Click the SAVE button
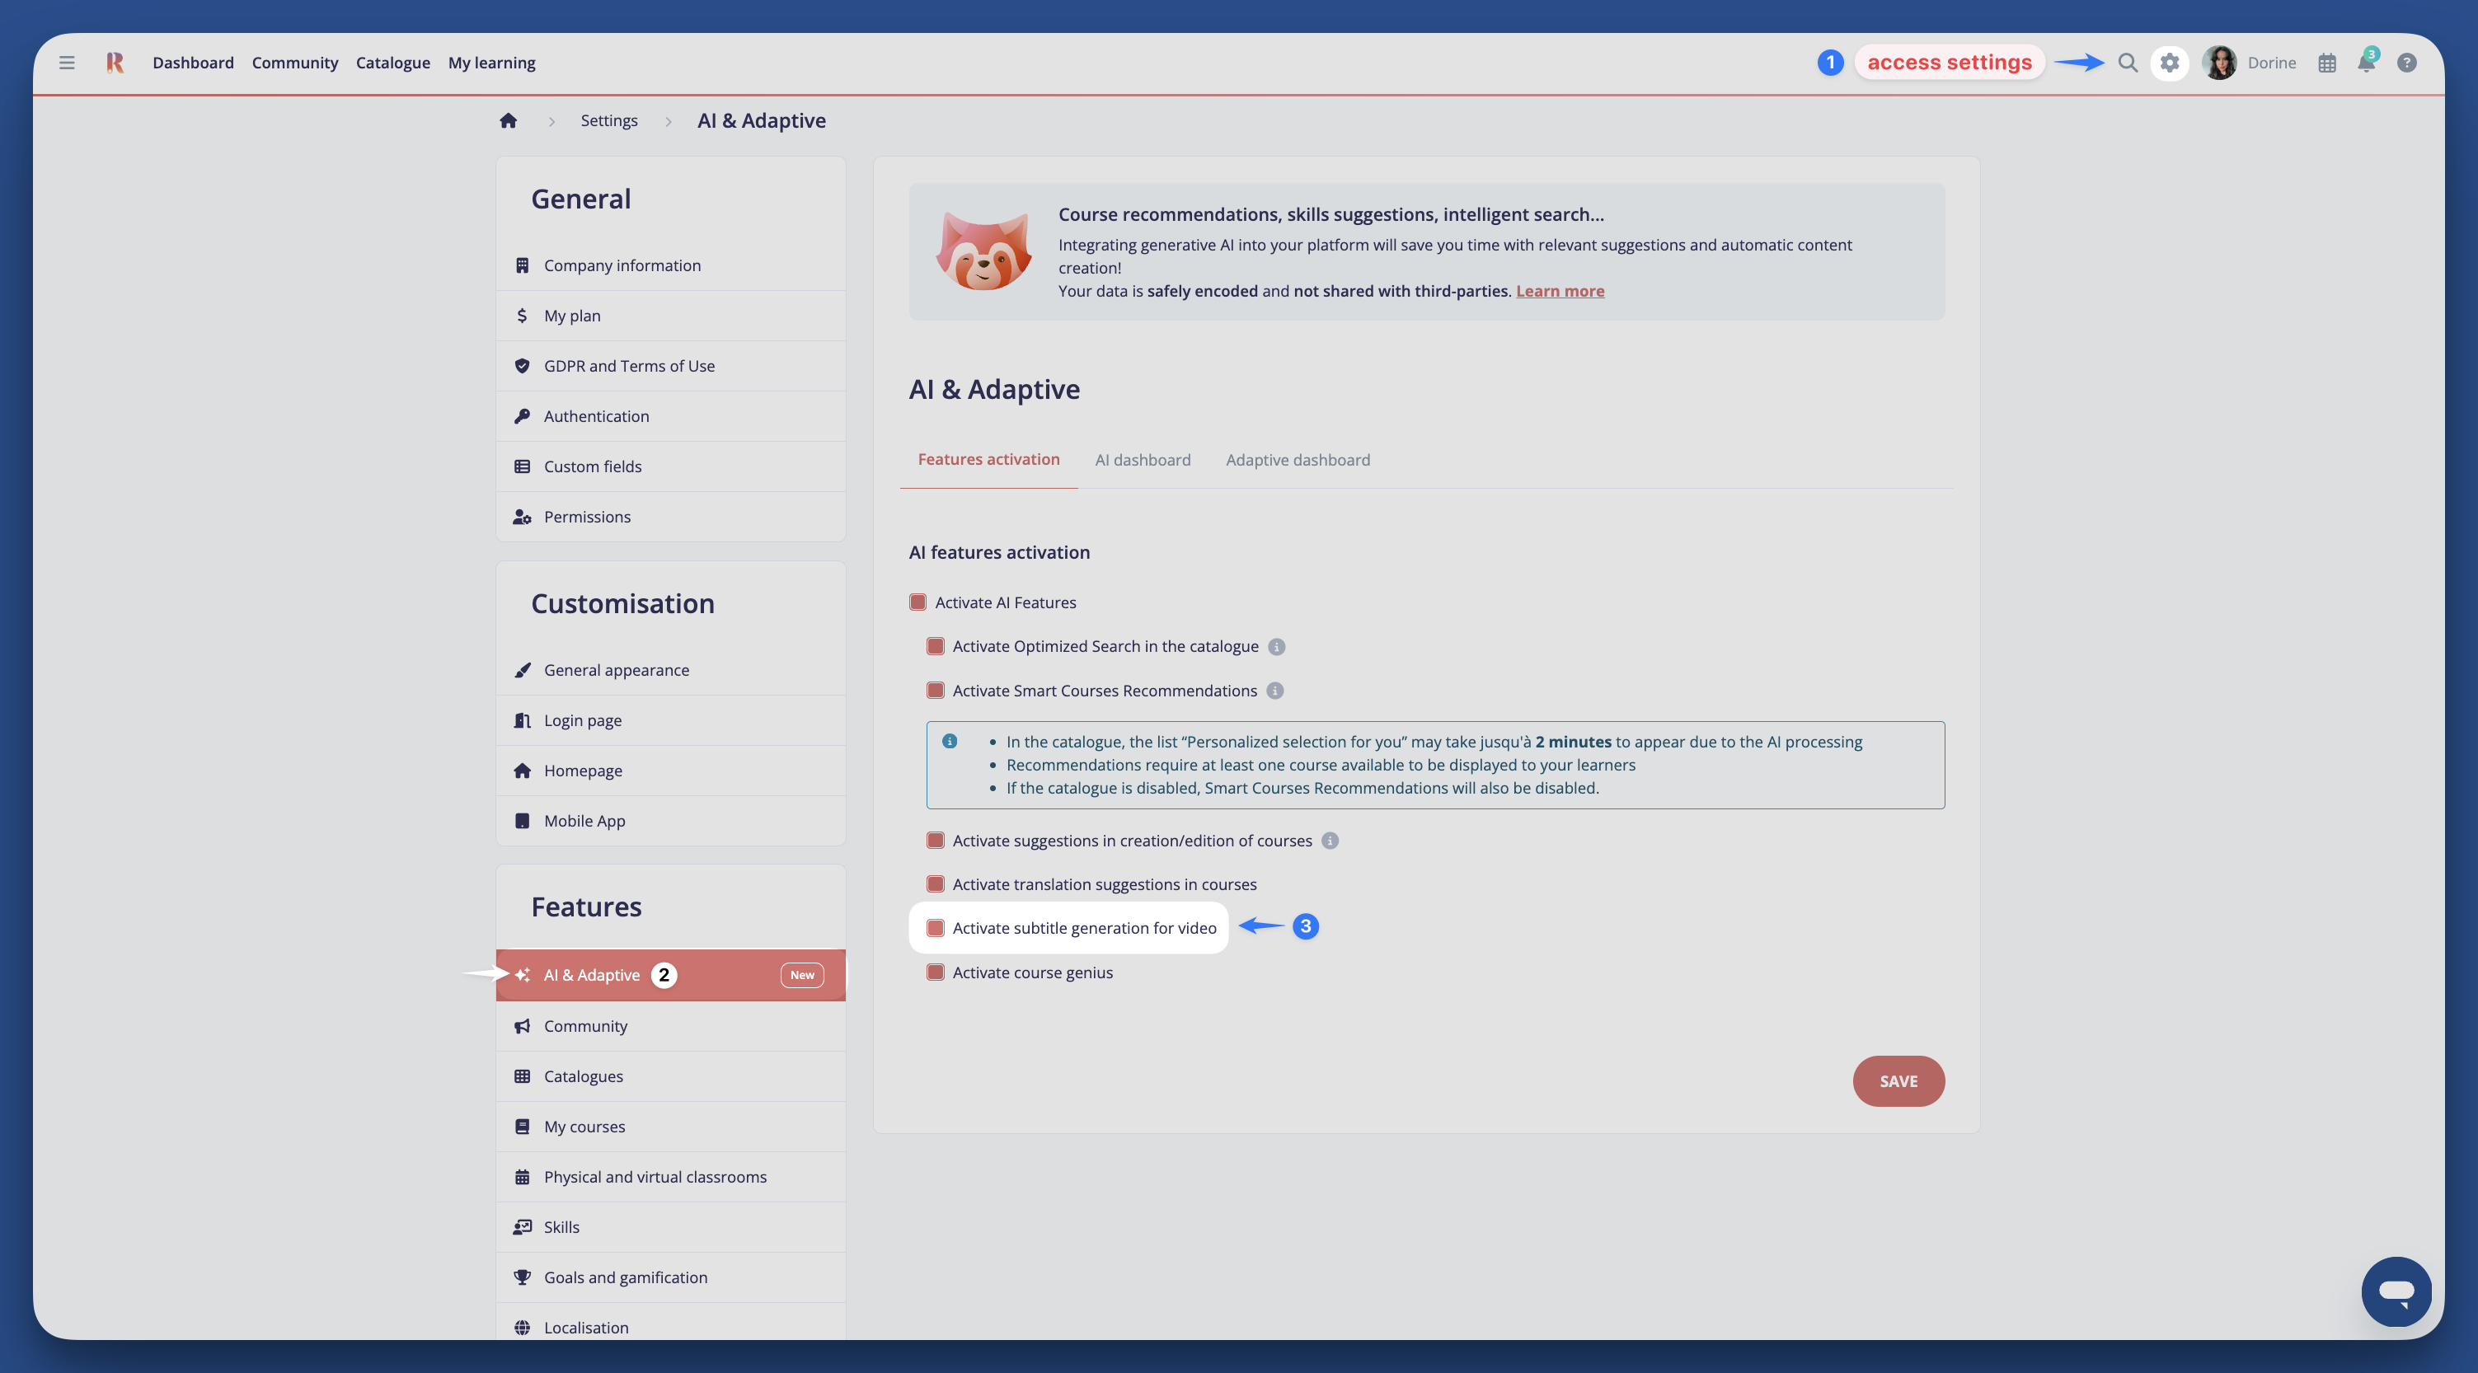The height and width of the screenshot is (1373, 2478). [1898, 1080]
